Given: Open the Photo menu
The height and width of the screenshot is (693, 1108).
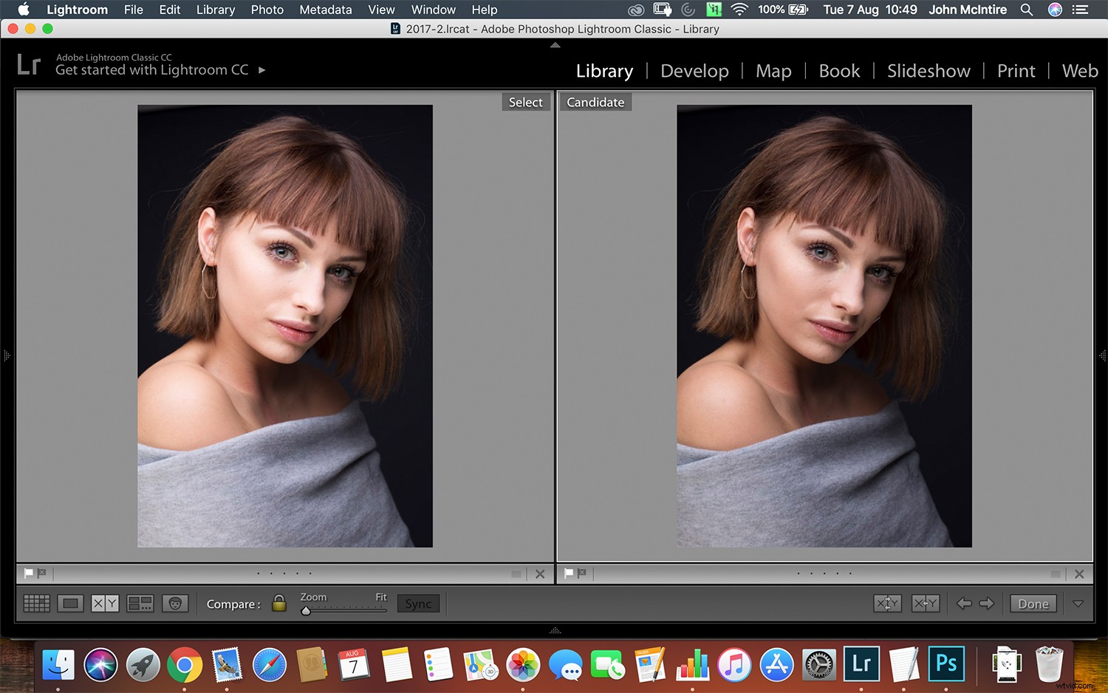Looking at the screenshot, I should (x=267, y=10).
